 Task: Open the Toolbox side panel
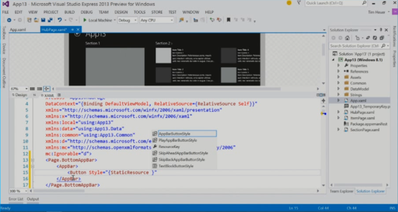(x=4, y=33)
